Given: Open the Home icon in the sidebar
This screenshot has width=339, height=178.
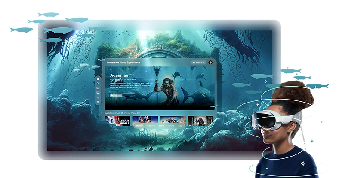Looking at the screenshot, I should tap(98, 79).
